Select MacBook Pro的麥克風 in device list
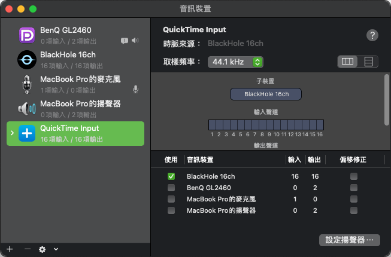The image size is (391, 257). click(x=75, y=84)
